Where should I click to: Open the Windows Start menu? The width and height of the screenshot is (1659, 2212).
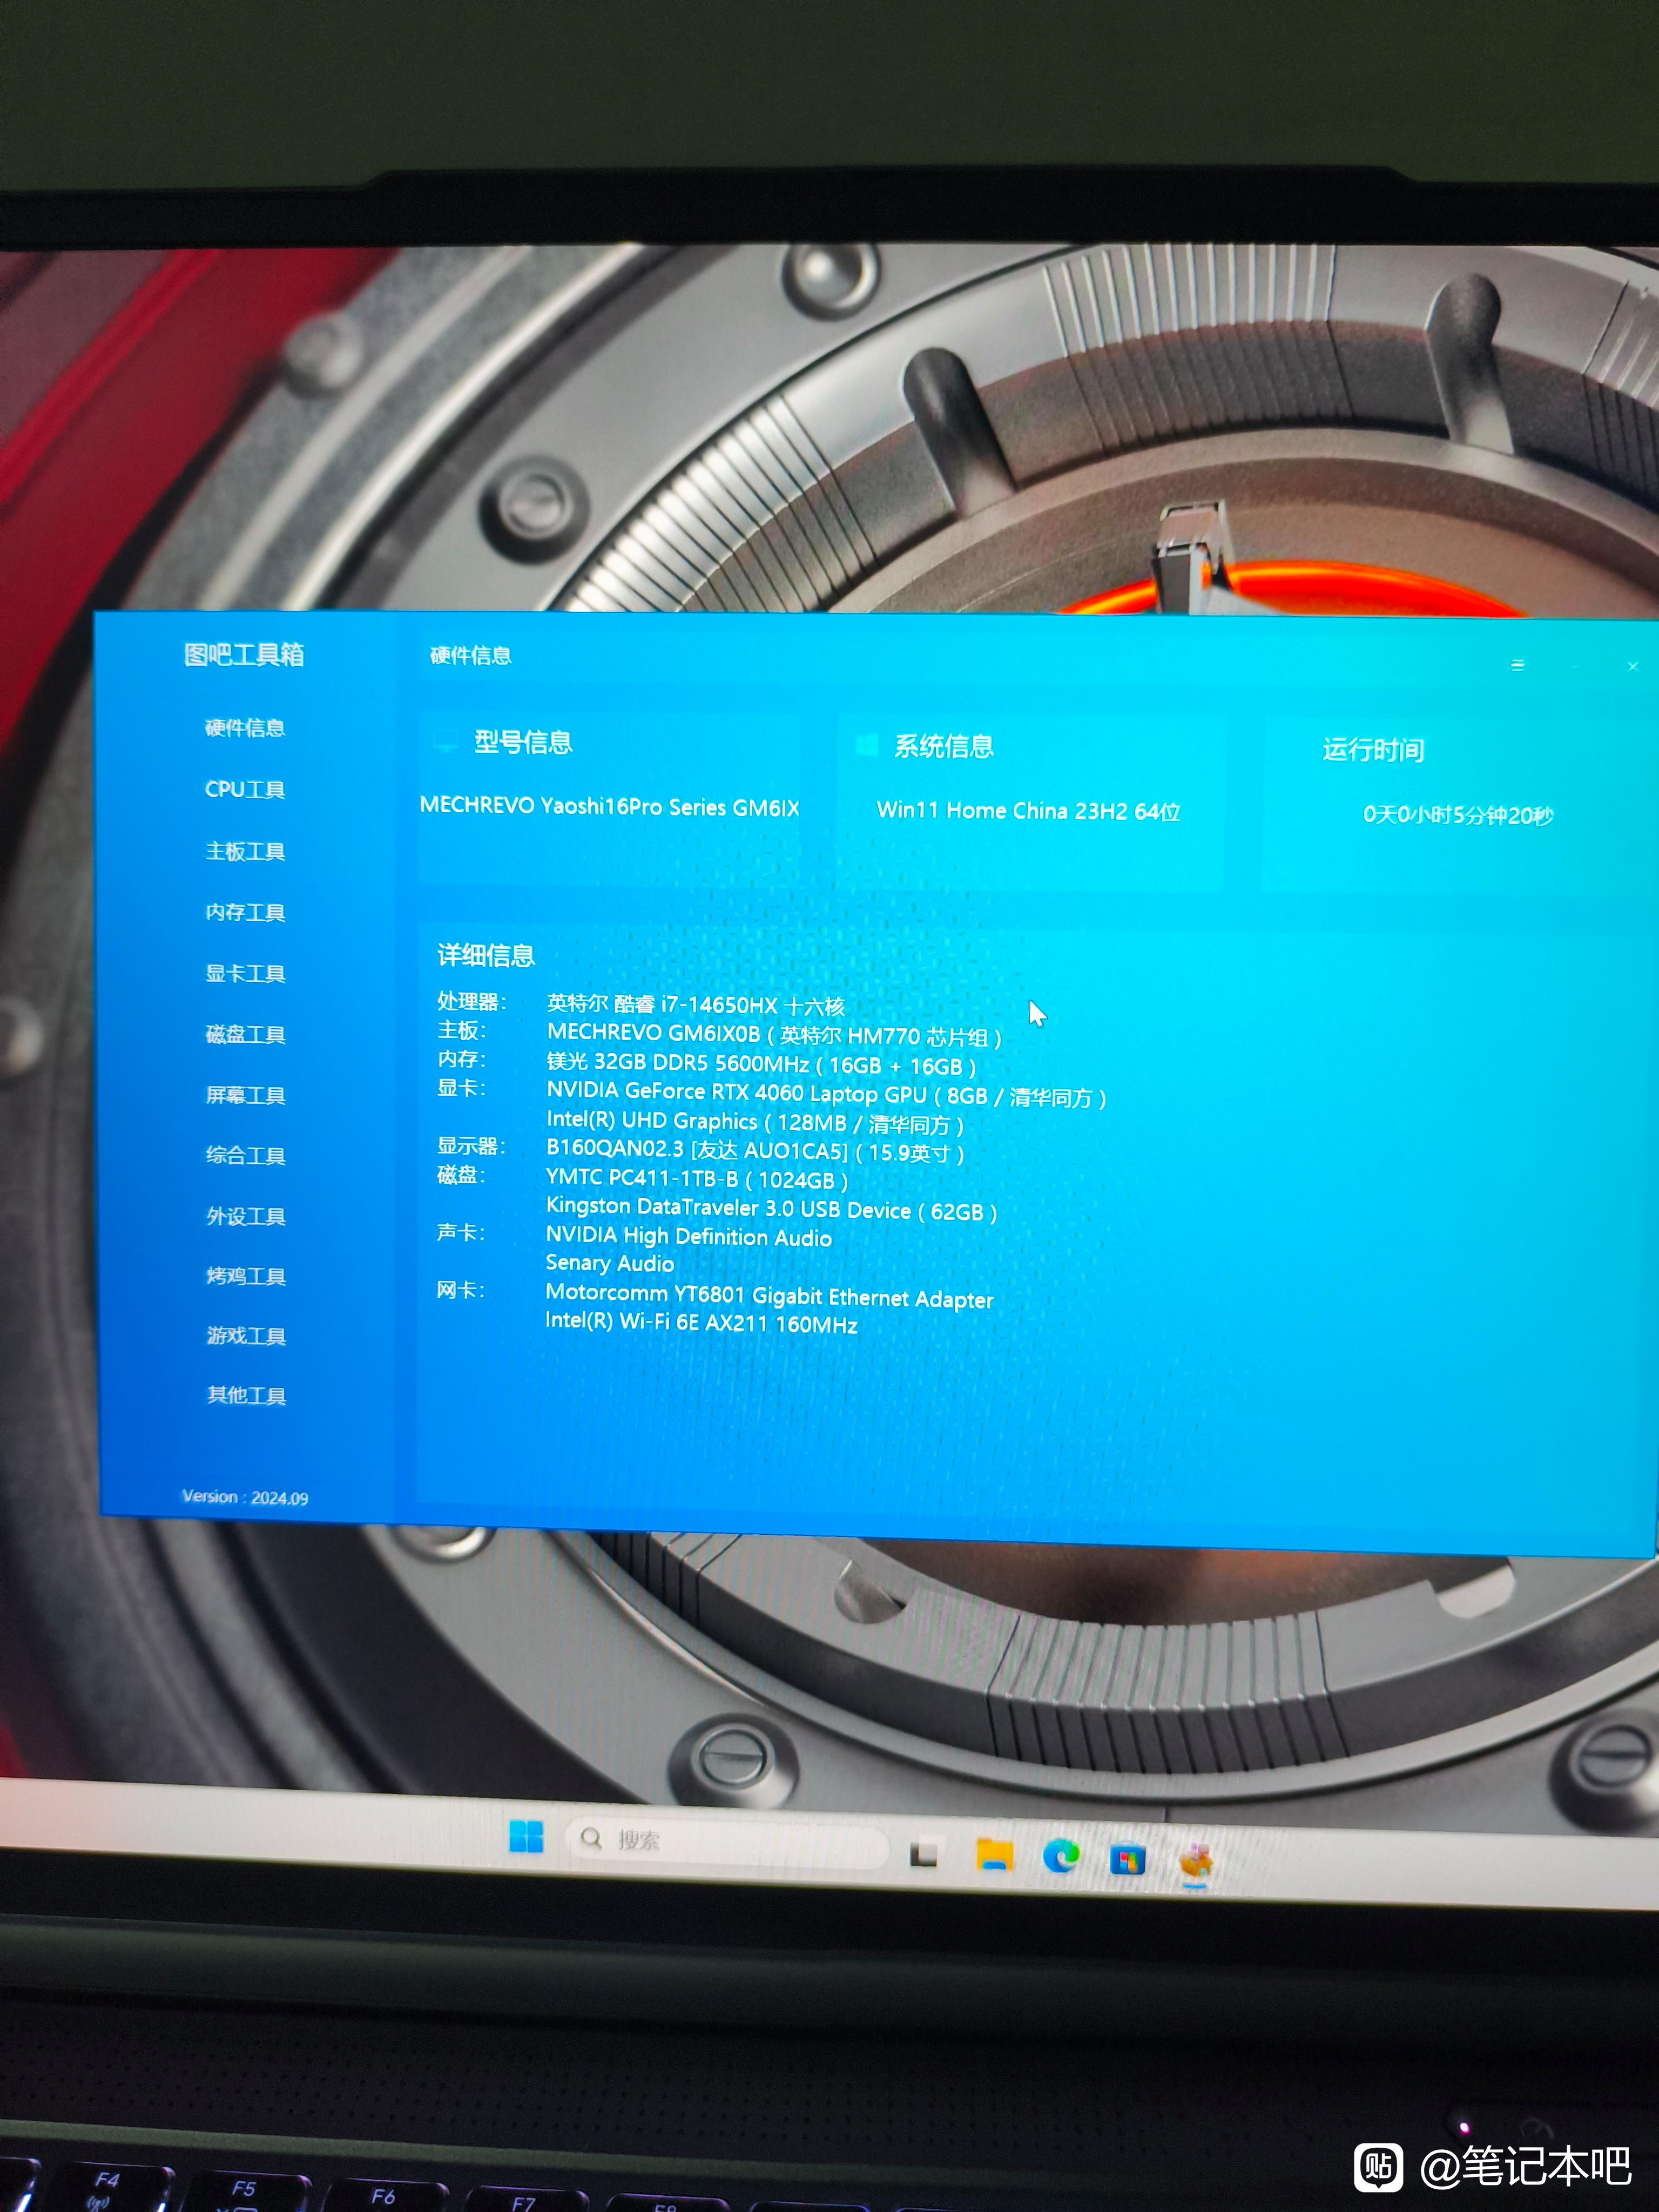(526, 1837)
